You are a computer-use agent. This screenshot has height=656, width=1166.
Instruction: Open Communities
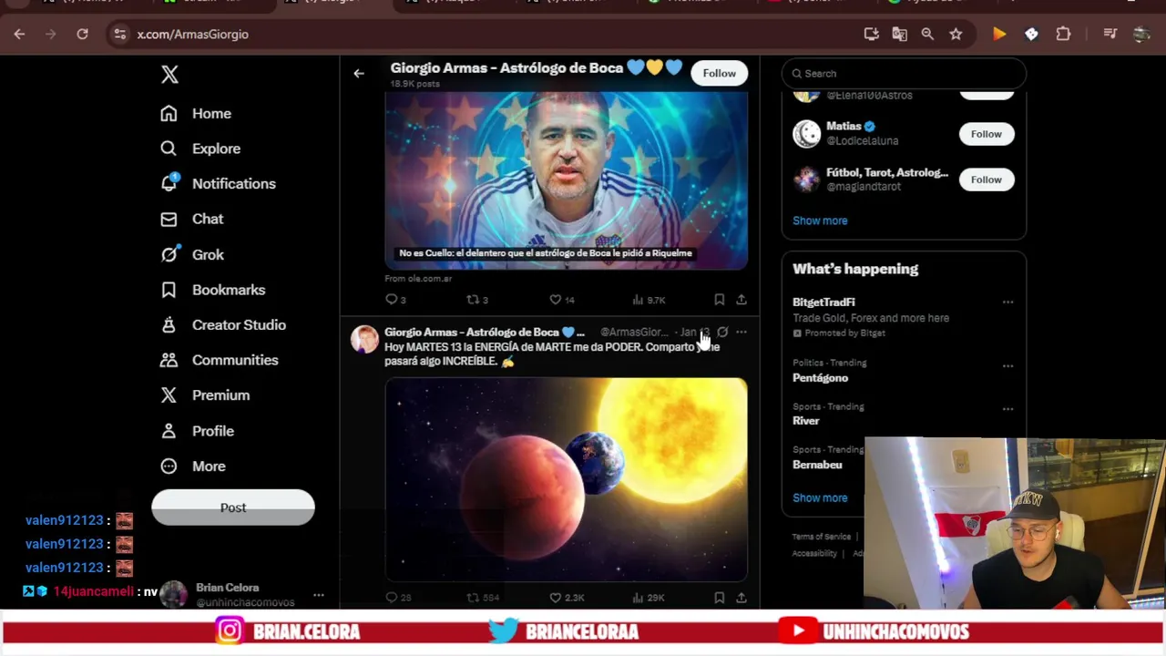pos(220,360)
